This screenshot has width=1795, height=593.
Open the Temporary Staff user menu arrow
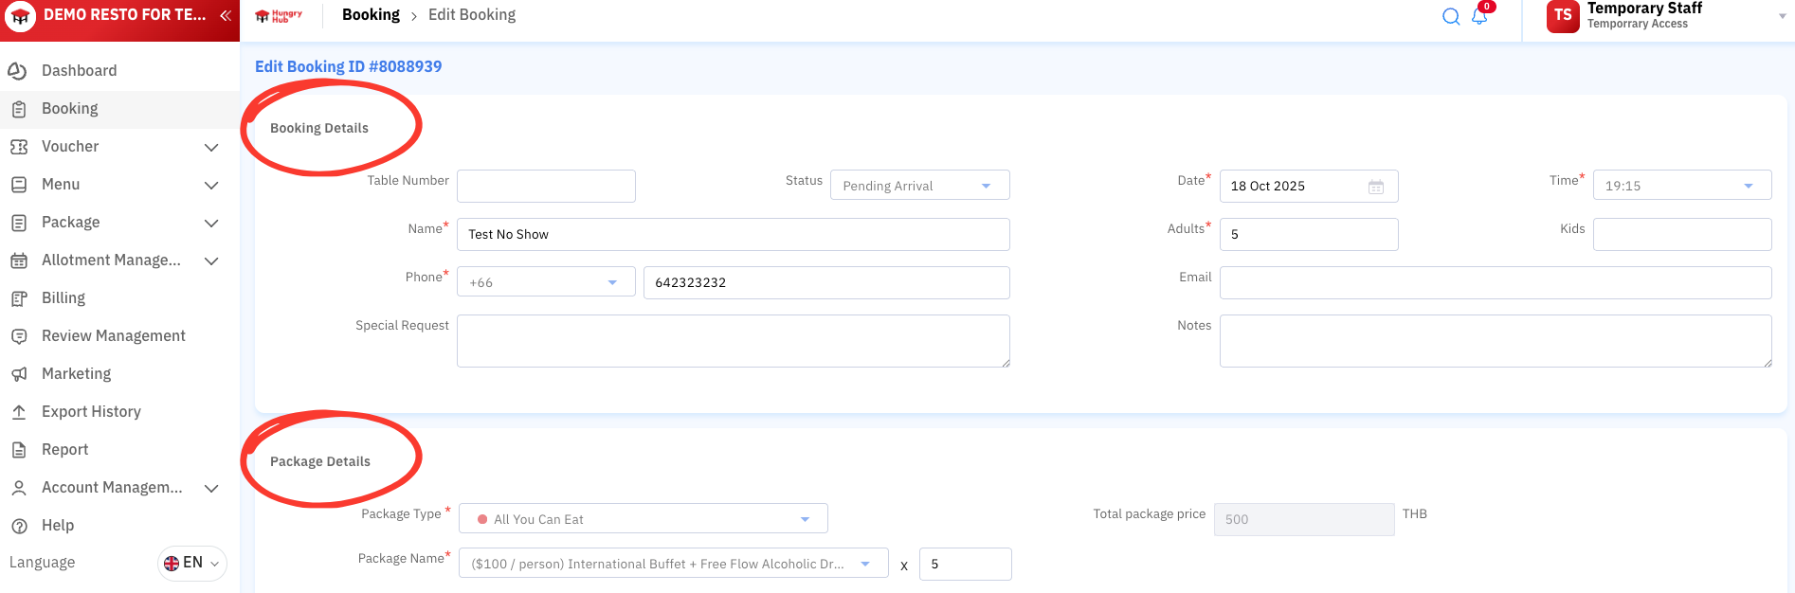[x=1782, y=16]
